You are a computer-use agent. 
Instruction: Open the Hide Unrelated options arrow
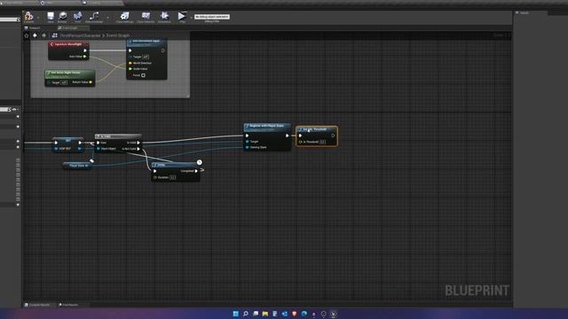(x=107, y=18)
